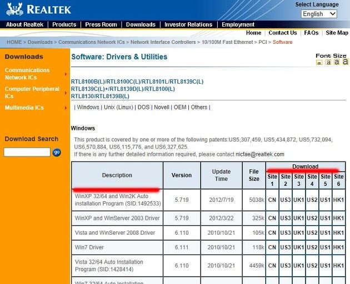Download Vista 32/64 Auto Installation from US2

pos(312,266)
